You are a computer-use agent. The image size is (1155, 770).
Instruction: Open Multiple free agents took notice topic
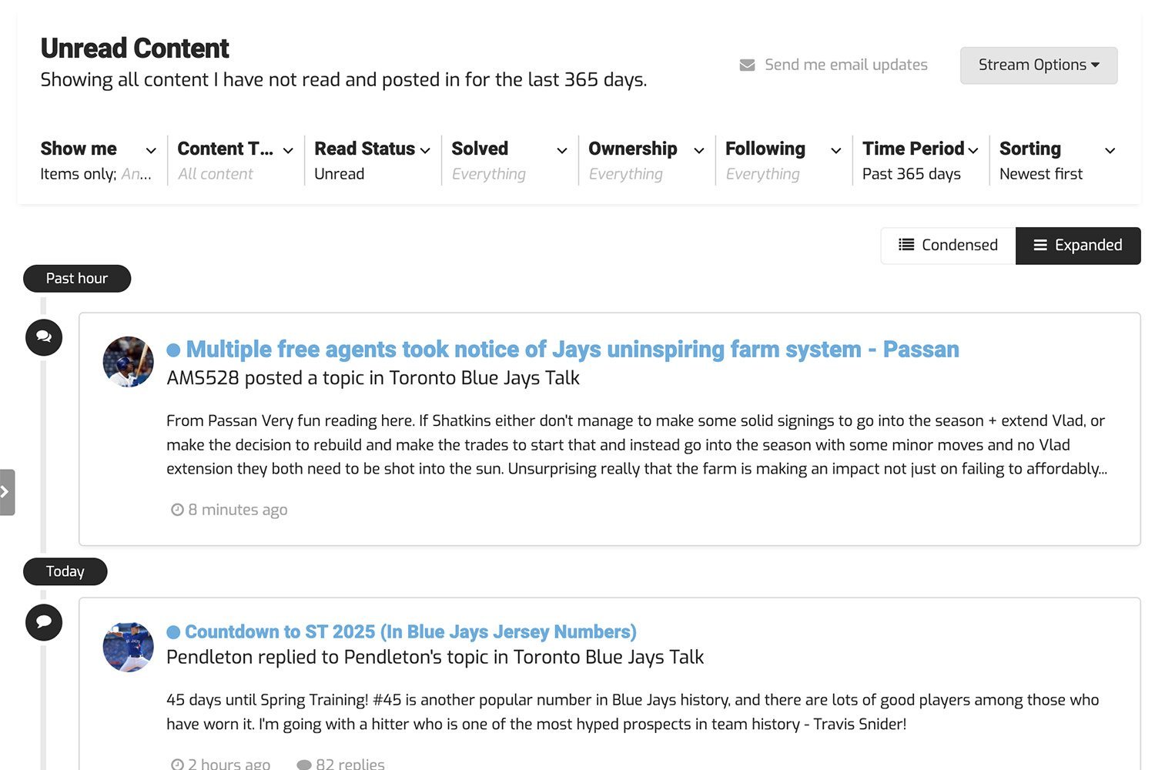coord(572,350)
